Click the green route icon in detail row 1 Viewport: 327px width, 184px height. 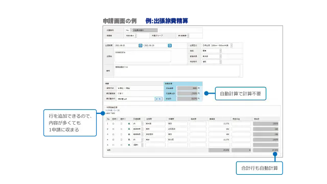click(x=129, y=124)
